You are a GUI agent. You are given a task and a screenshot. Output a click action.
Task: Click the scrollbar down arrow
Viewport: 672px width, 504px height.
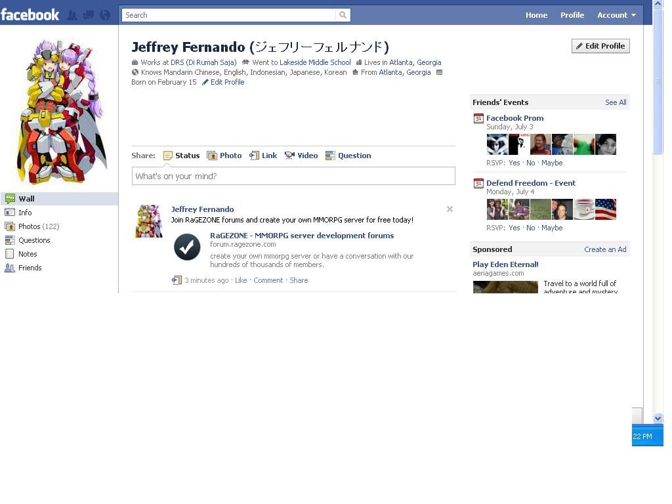pos(658,418)
